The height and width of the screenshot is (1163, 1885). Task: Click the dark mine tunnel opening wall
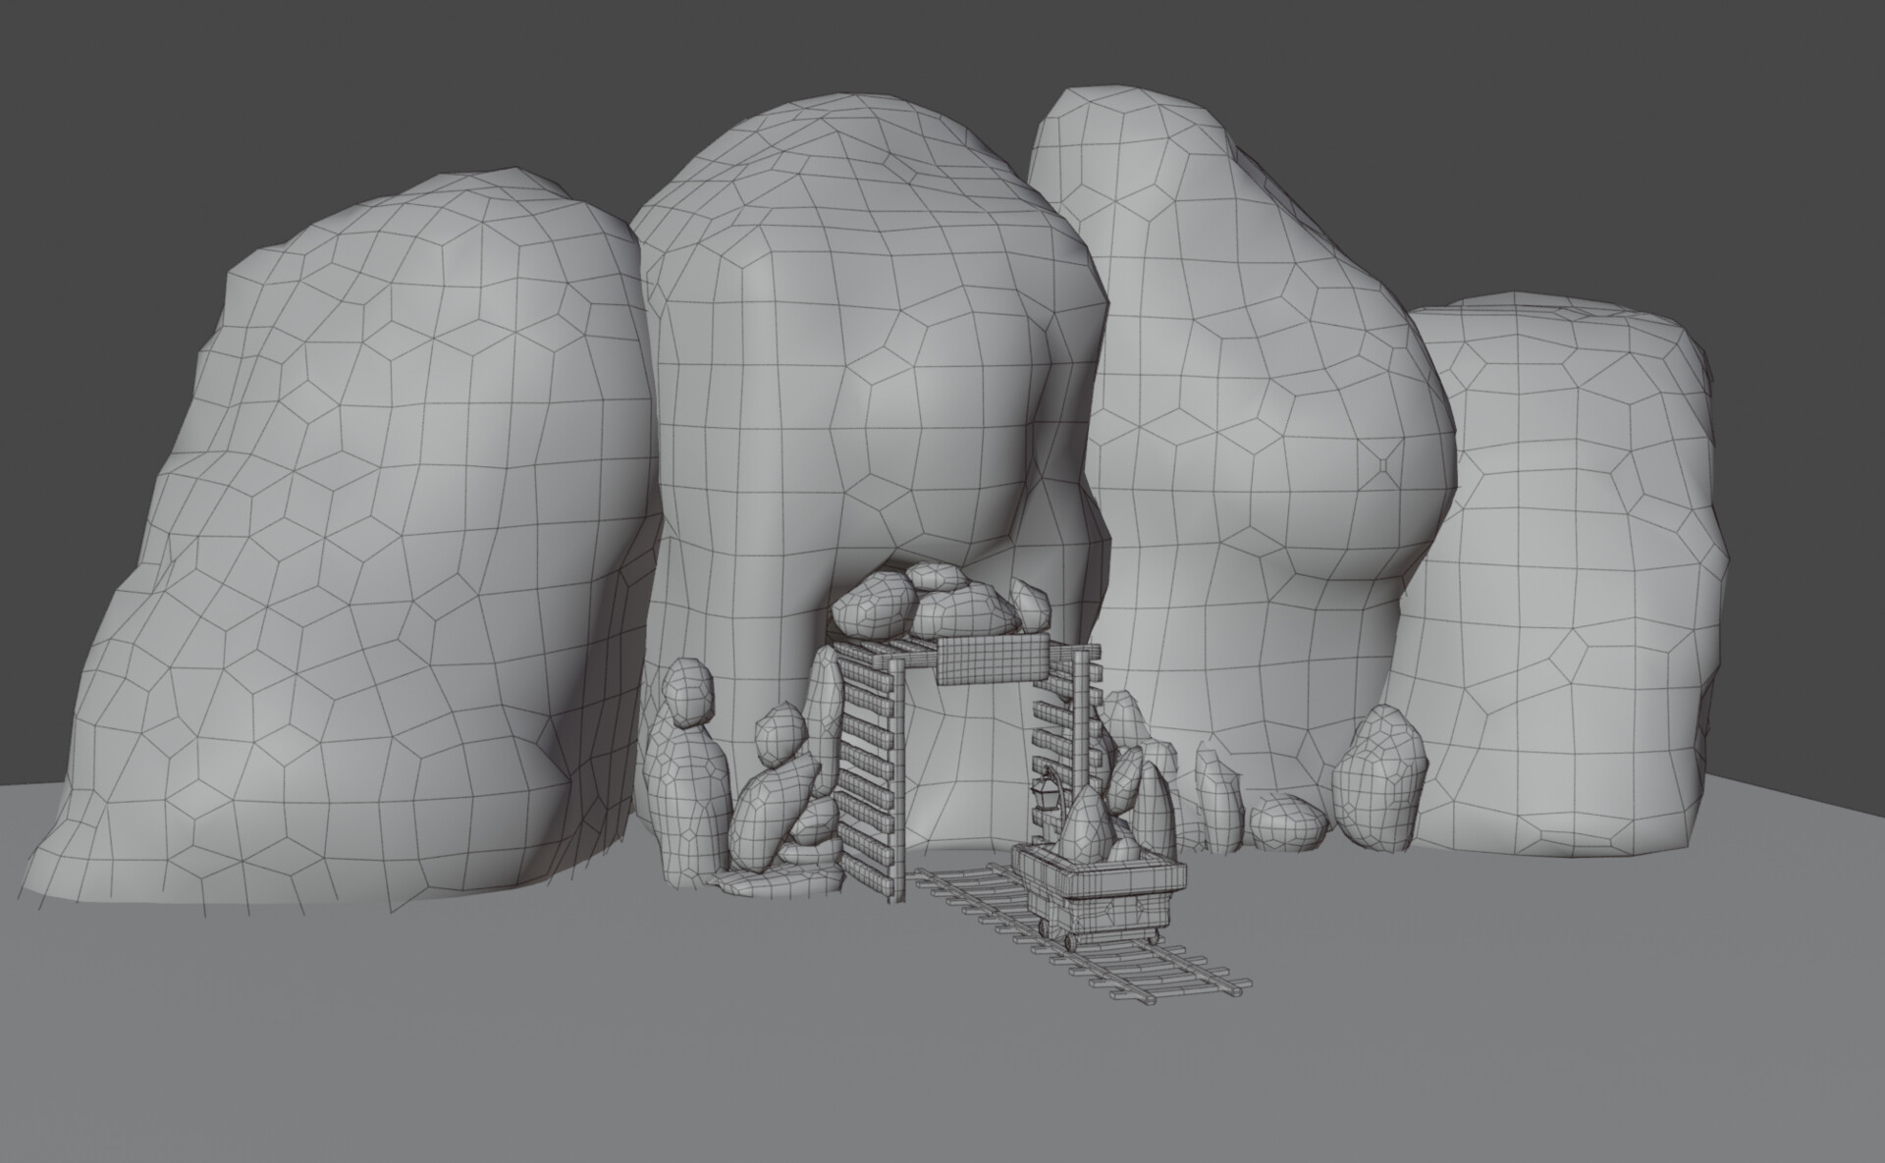click(967, 766)
